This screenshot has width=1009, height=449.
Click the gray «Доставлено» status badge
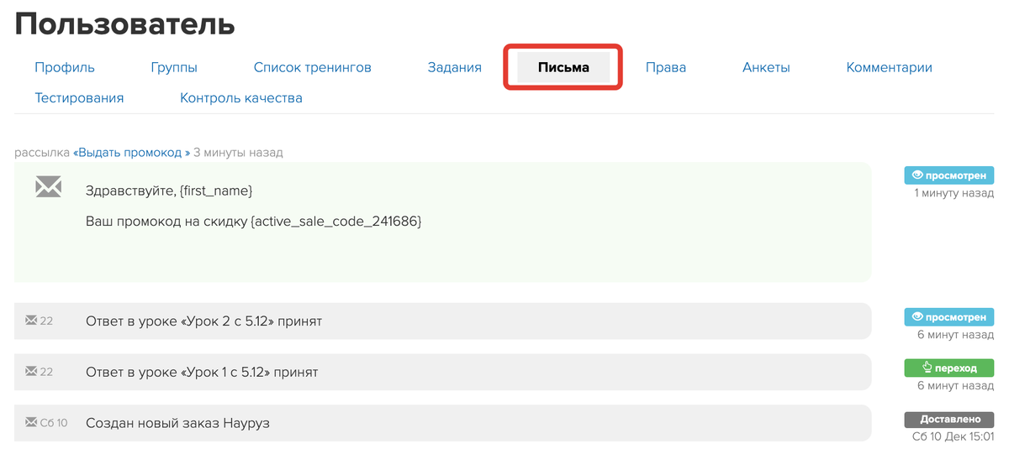point(949,419)
